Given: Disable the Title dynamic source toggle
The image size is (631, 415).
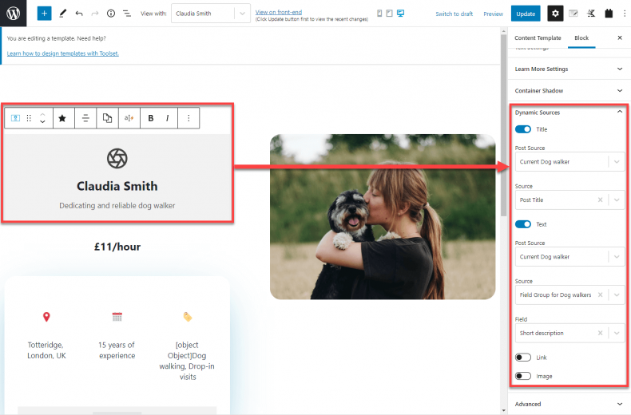Looking at the screenshot, I should (522, 129).
